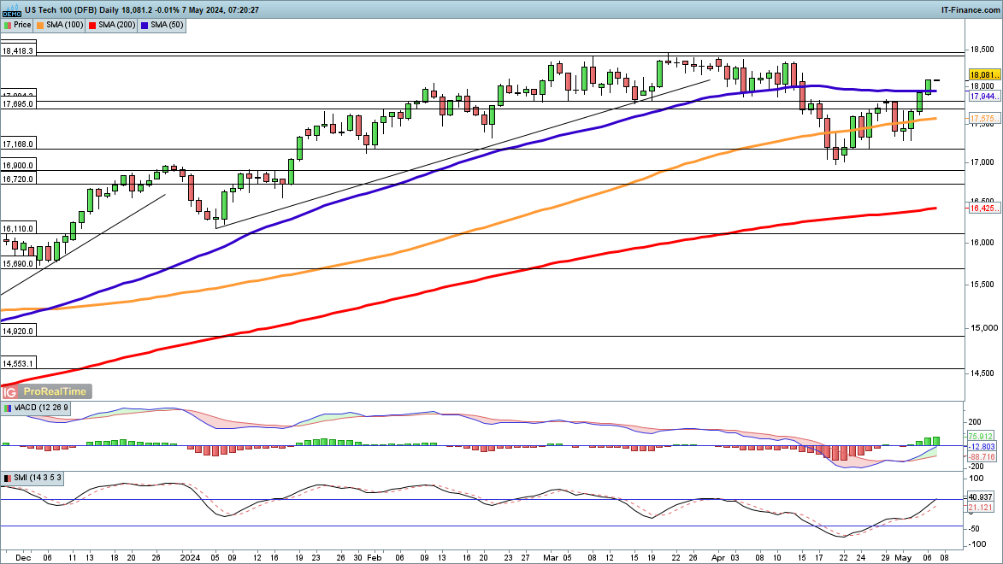Click the yellow current price tag 18,081
Image resolution: width=1003 pixels, height=564 pixels.
[984, 75]
